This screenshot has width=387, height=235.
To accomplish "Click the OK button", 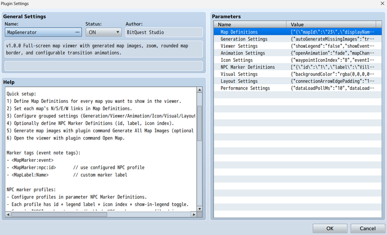I will click(330, 228).
